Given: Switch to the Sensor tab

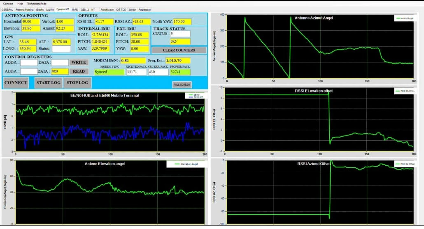Looking at the screenshot, I should (132, 9).
